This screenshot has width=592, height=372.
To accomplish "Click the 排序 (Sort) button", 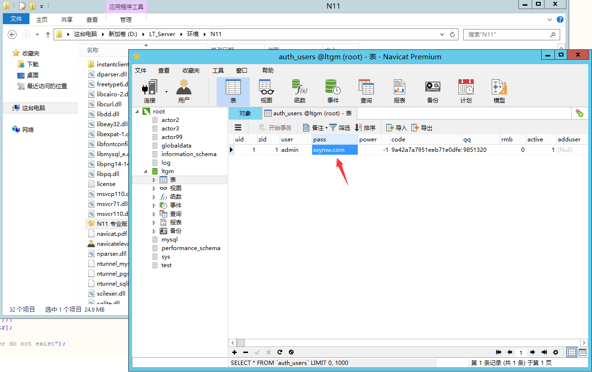I will click(365, 128).
